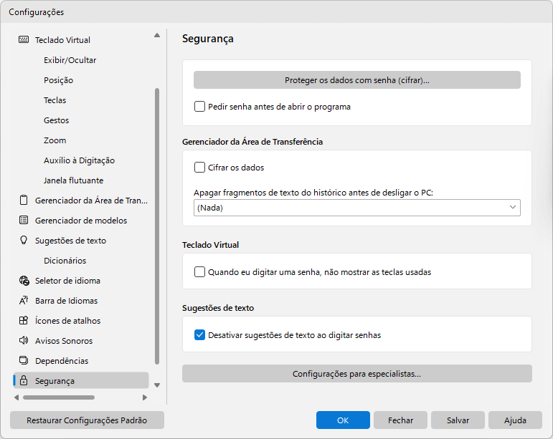The width and height of the screenshot is (553, 439).
Task: Click the horizontal scroll left arrow
Action: pos(16,397)
